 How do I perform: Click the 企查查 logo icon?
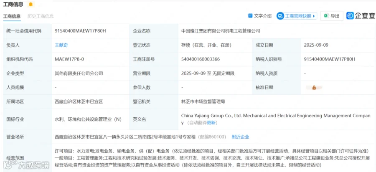[350, 16]
